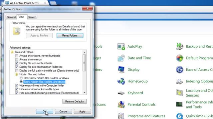Uncheck Hide empty drives in the Computer folder
The width and height of the screenshot is (213, 119).
17,85
